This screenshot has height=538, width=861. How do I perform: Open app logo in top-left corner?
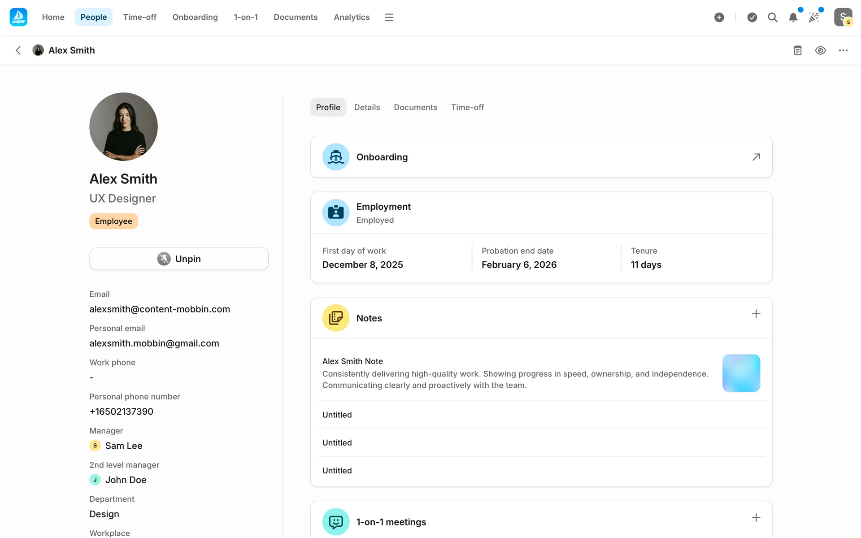[x=18, y=17]
